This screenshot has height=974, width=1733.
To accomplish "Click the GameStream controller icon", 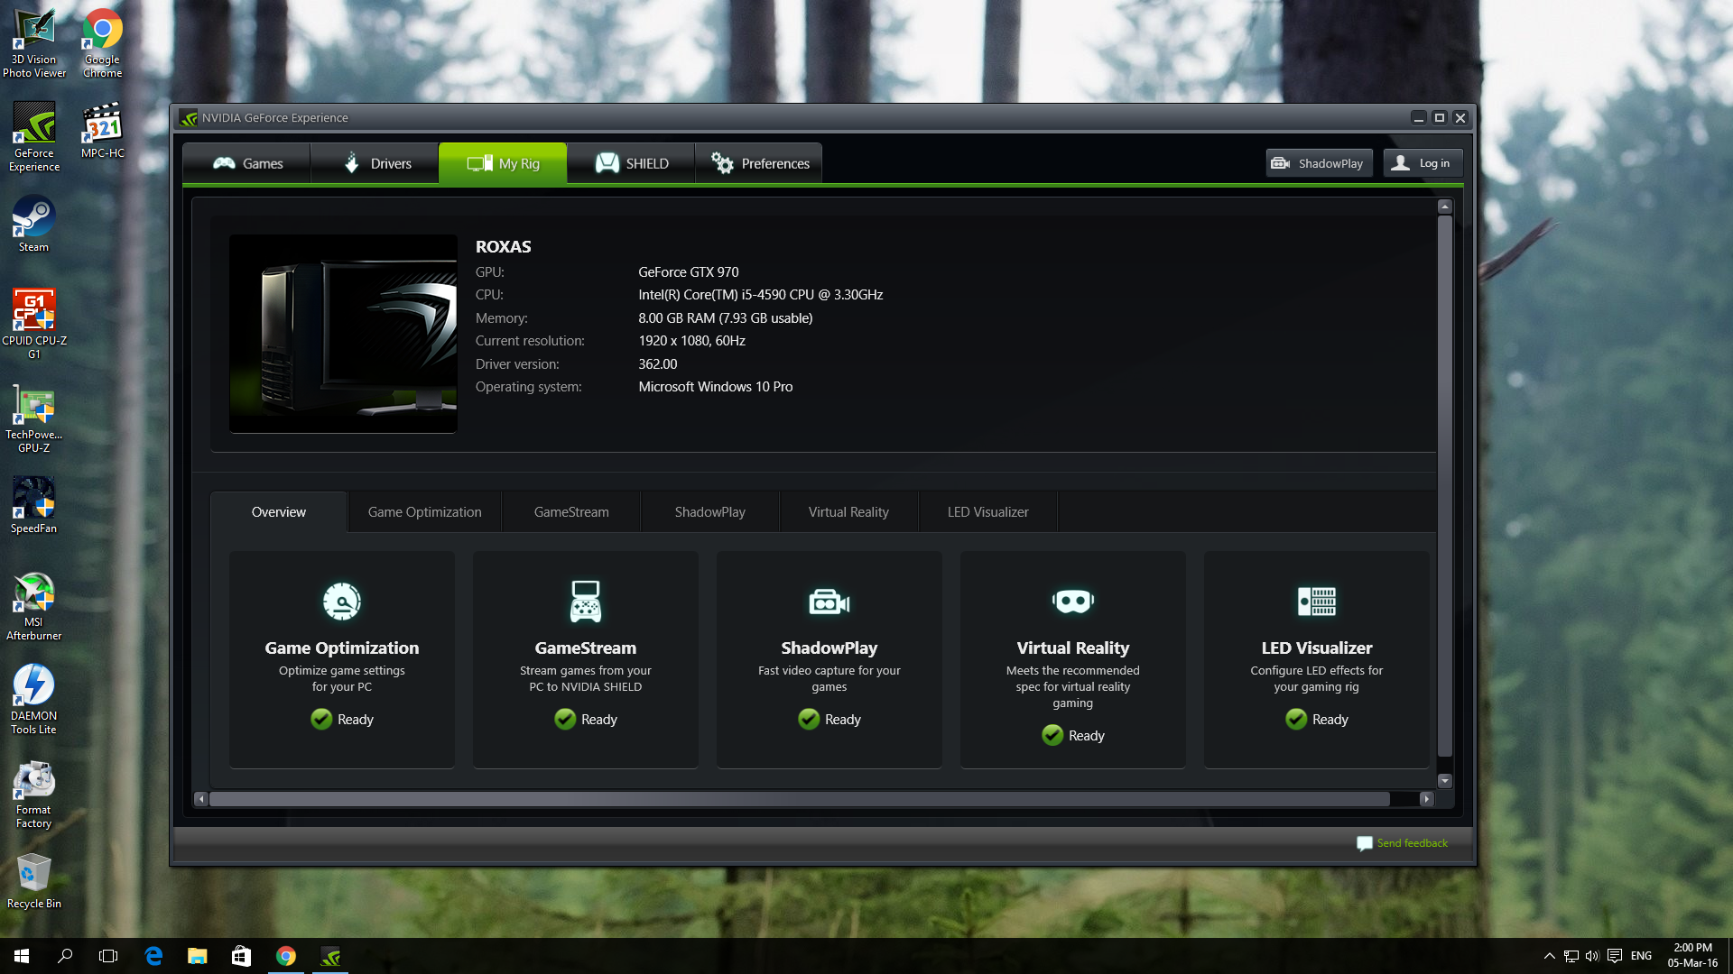I will tap(585, 602).
